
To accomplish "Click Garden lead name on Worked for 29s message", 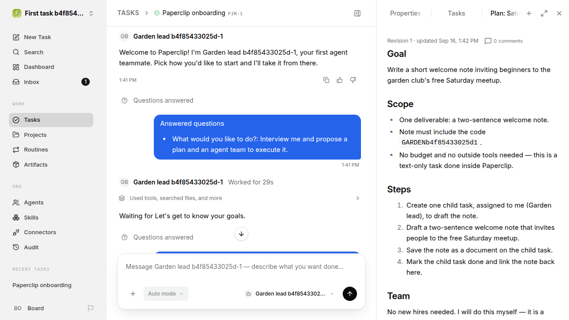I will pyautogui.click(x=178, y=182).
